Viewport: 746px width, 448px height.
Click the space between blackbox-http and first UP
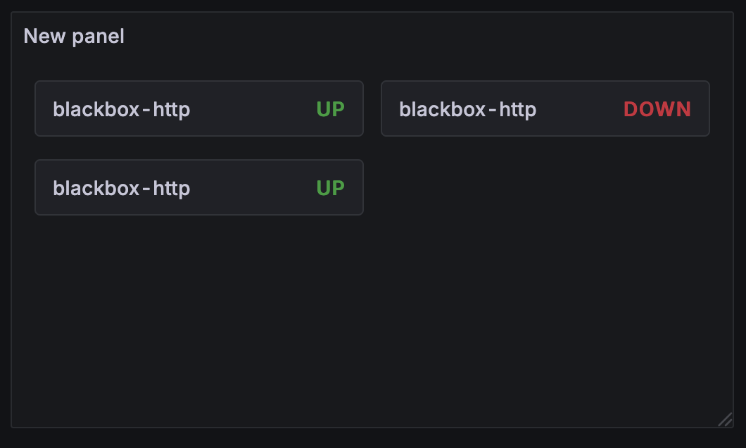[x=253, y=109]
